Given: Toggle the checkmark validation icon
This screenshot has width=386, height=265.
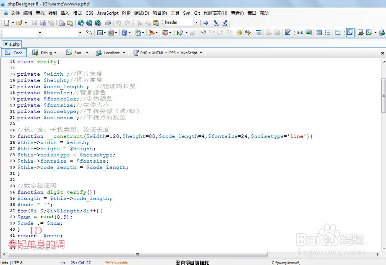Looking at the screenshot, I should 288,32.
